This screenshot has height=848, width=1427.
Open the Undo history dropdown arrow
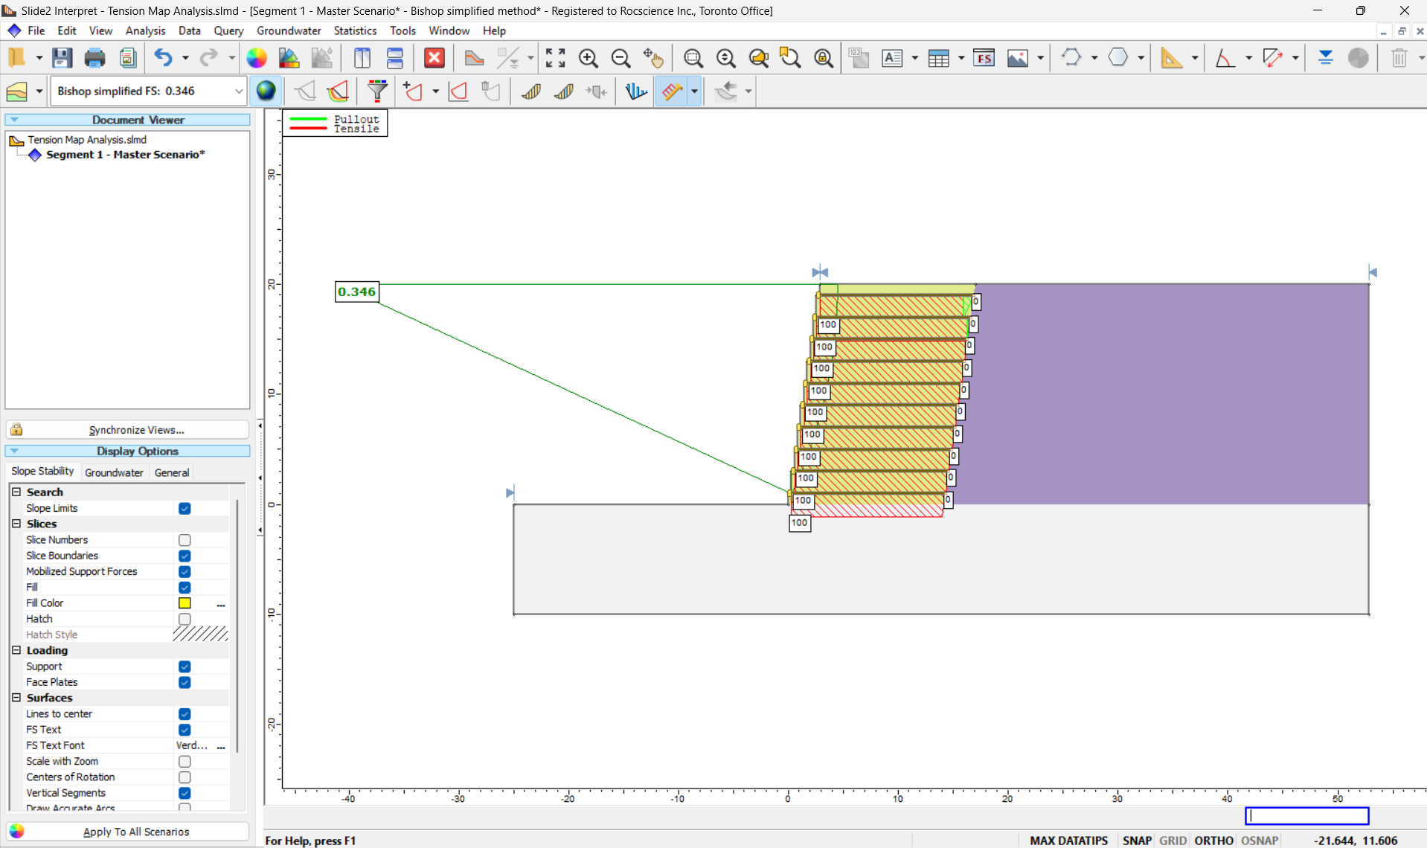coord(185,58)
